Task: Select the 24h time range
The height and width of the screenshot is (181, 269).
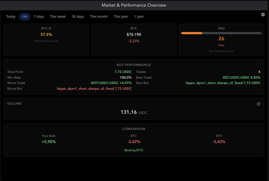Action: pyautogui.click(x=24, y=16)
